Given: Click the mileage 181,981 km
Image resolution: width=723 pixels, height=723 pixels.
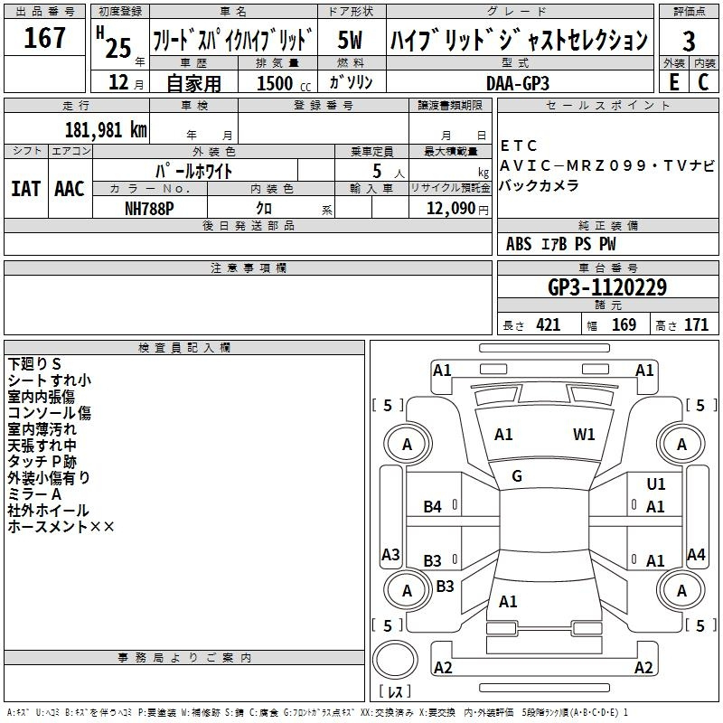Looking at the screenshot, I should (x=106, y=130).
